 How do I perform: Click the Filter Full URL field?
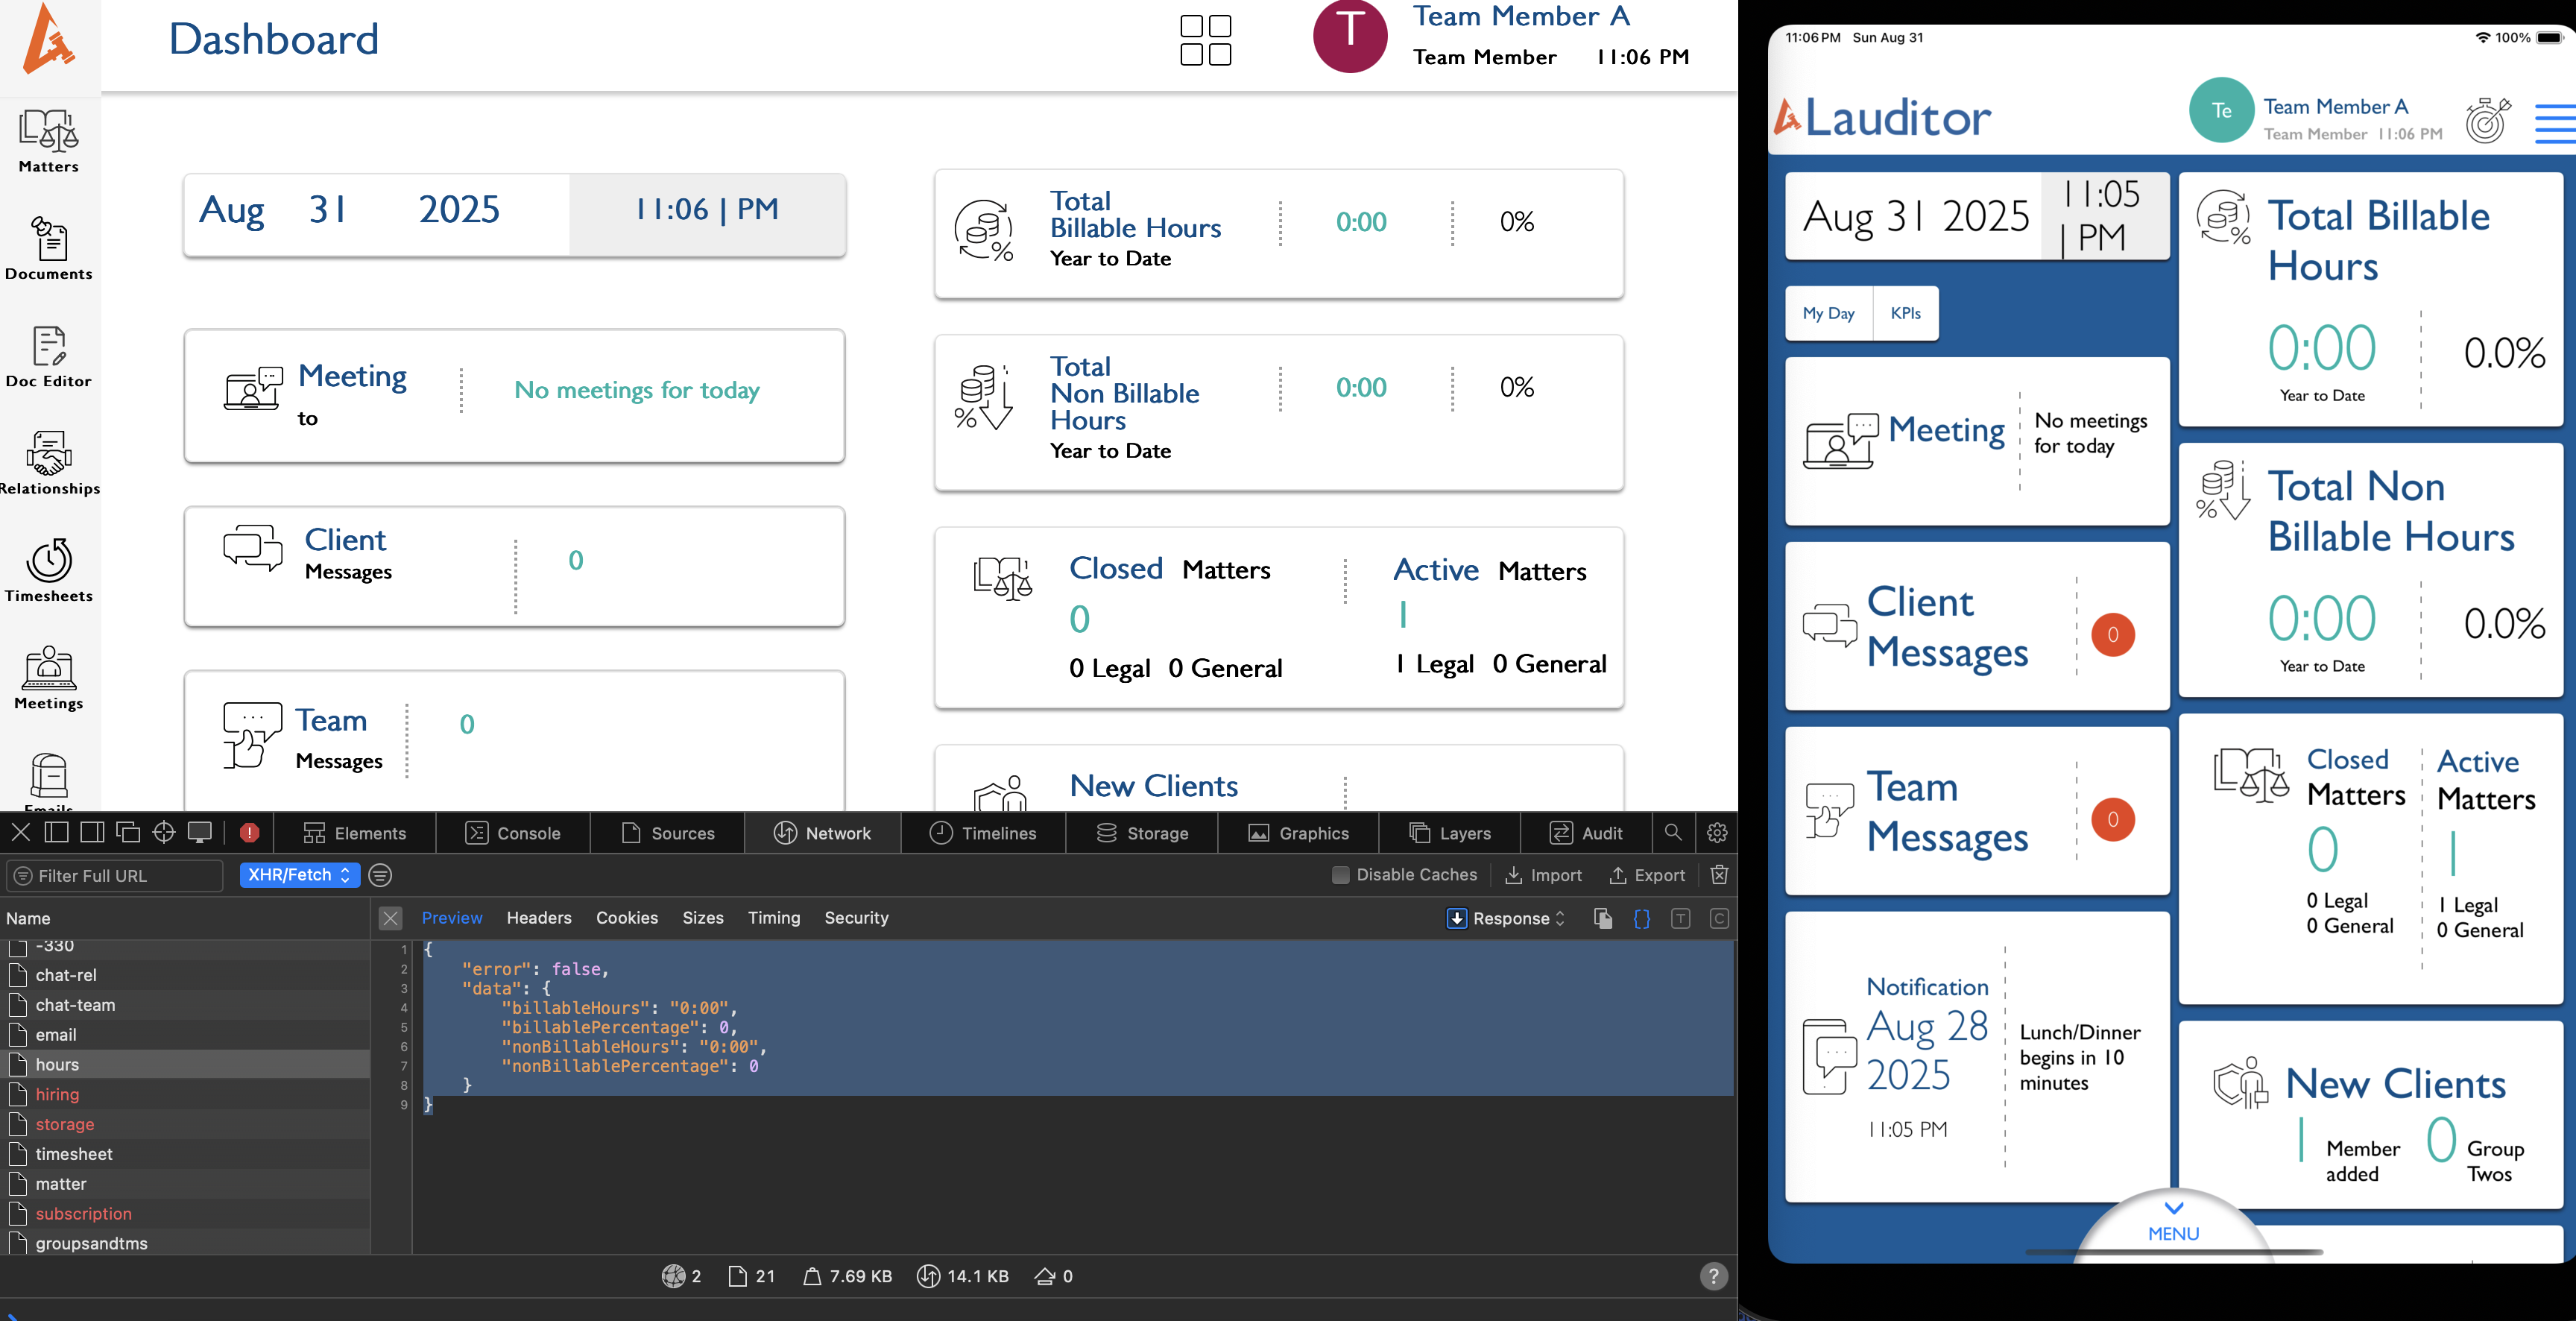click(x=115, y=875)
